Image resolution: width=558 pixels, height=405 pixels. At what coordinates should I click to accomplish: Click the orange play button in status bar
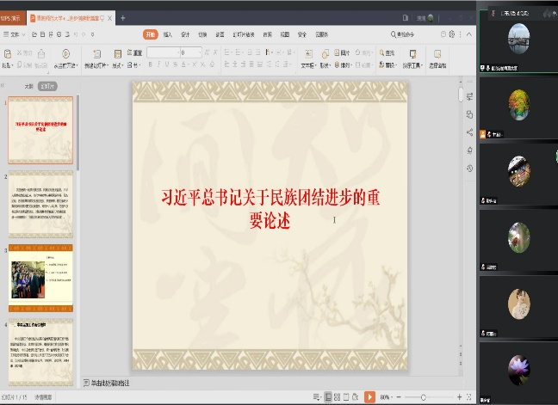point(369,396)
